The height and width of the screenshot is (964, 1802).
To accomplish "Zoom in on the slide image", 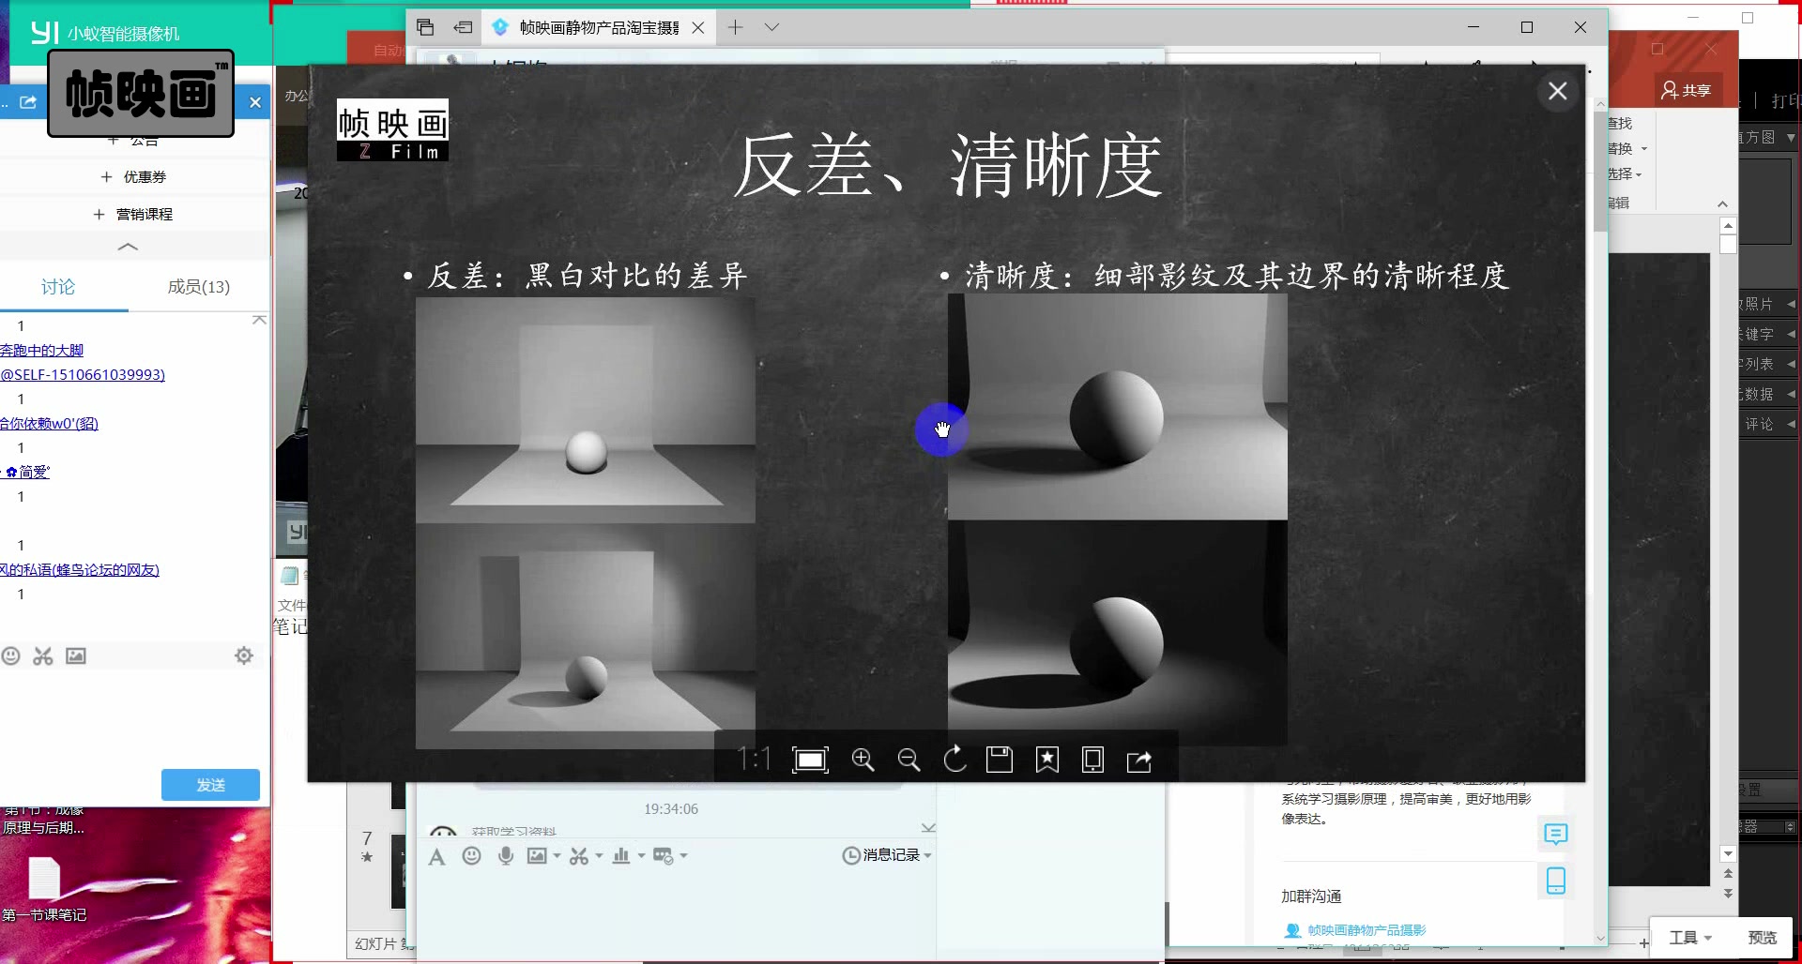I will click(x=863, y=760).
